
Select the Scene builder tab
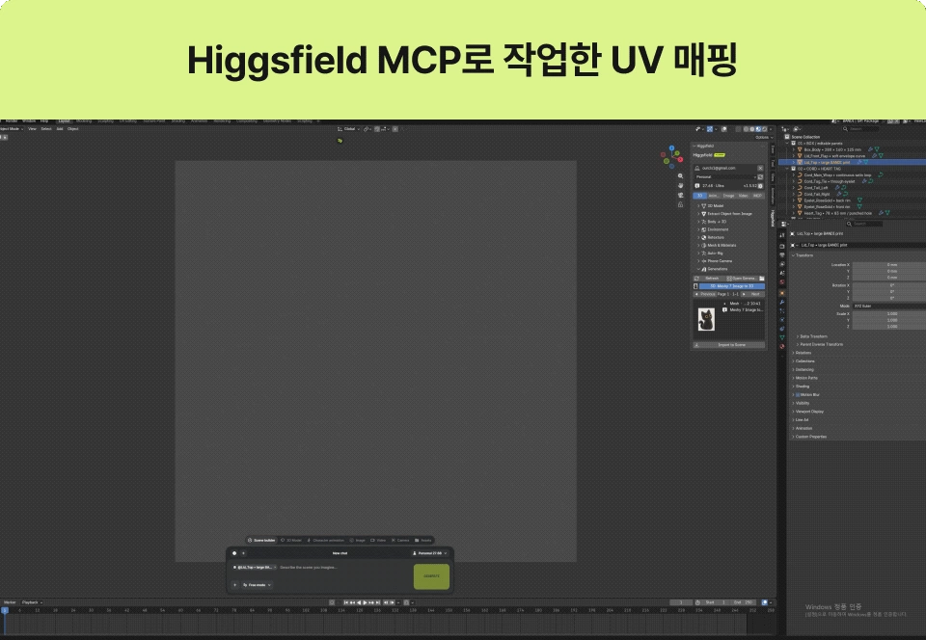click(261, 541)
